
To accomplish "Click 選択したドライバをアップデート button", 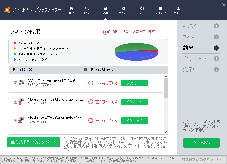I will point(33,142).
